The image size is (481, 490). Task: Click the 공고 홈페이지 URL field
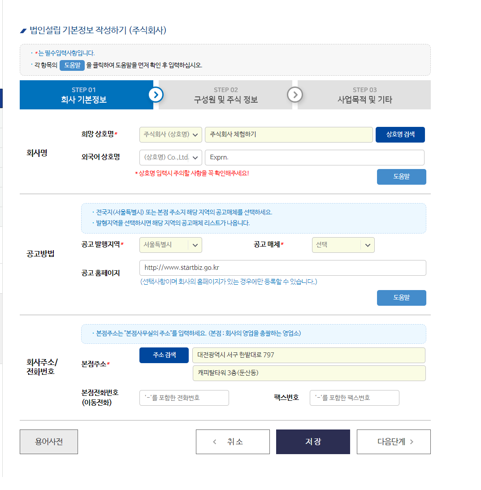(x=282, y=268)
